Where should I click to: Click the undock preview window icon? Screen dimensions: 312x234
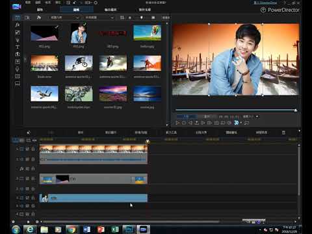coord(246,123)
